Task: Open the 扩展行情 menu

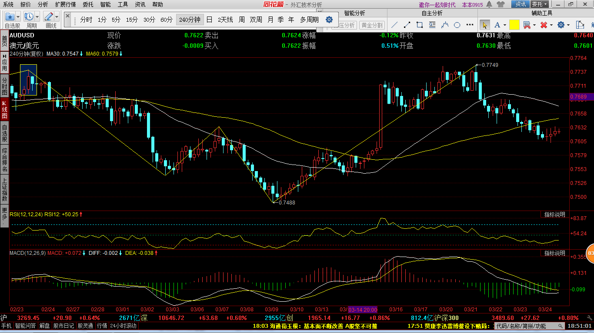Action: click(65, 4)
